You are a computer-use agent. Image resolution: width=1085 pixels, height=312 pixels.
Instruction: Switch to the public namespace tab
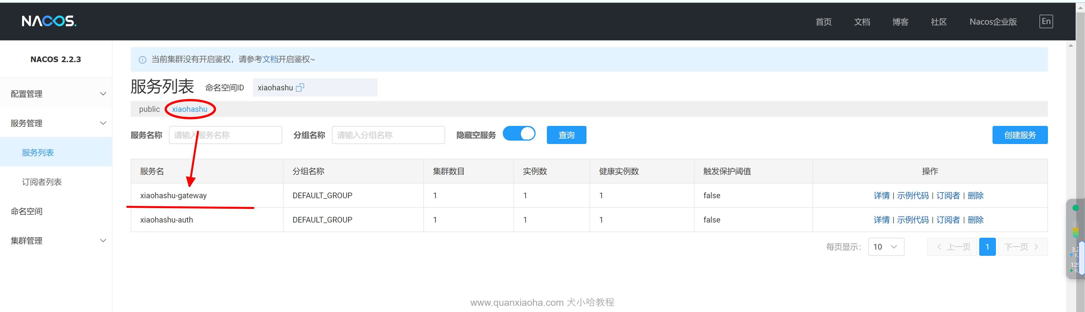pyautogui.click(x=149, y=109)
